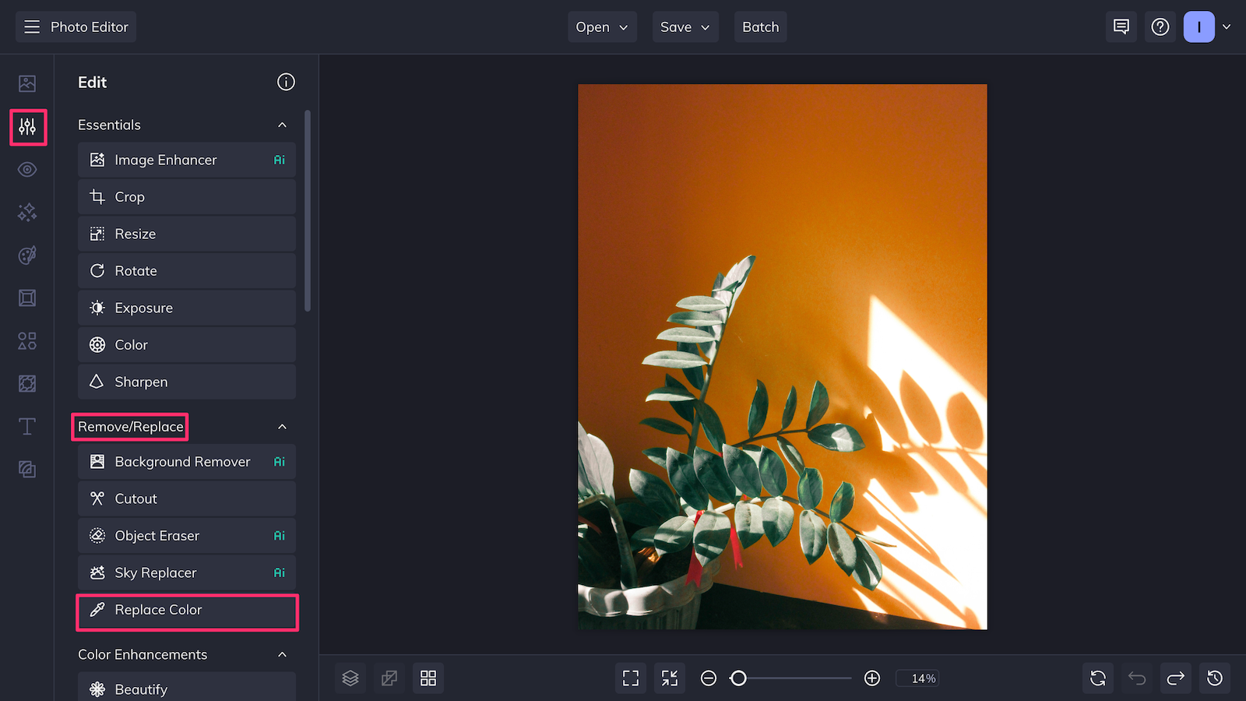Open the account profile menu
Image resolution: width=1246 pixels, height=701 pixels.
pos(1208,26)
